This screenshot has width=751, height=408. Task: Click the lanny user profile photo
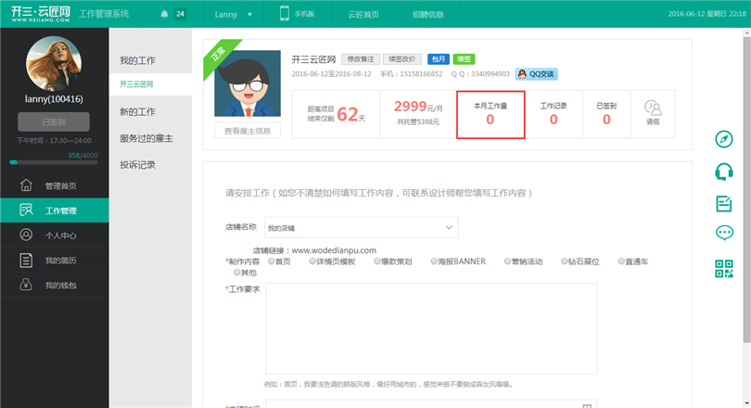[x=54, y=63]
